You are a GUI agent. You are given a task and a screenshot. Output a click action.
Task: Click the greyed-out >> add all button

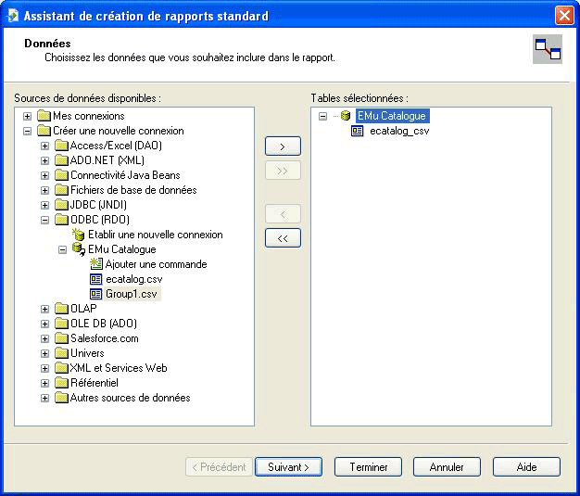coord(283,171)
